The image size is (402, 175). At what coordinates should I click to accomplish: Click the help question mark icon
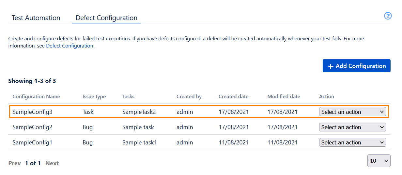coord(388,16)
